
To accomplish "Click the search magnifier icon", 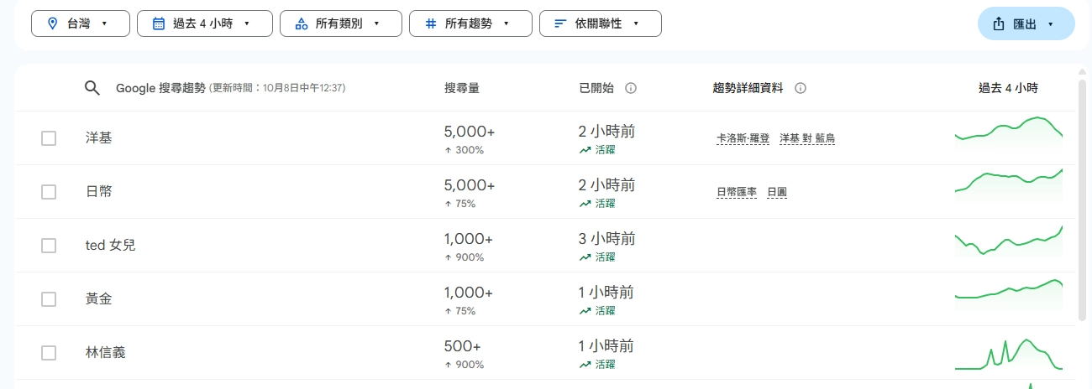I will pos(92,88).
